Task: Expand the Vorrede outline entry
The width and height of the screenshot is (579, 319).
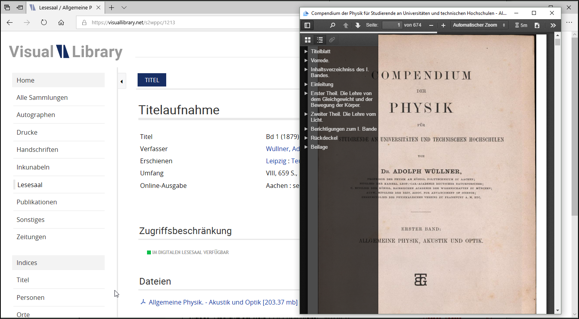Action: [x=306, y=61]
